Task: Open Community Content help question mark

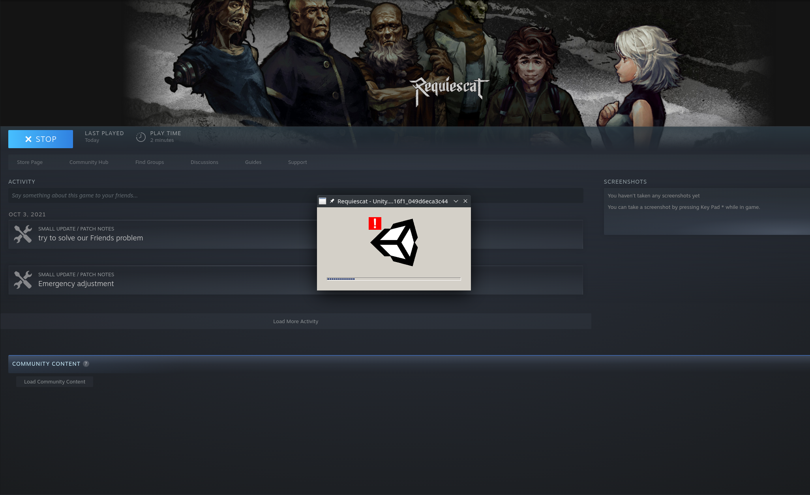Action: click(x=86, y=364)
